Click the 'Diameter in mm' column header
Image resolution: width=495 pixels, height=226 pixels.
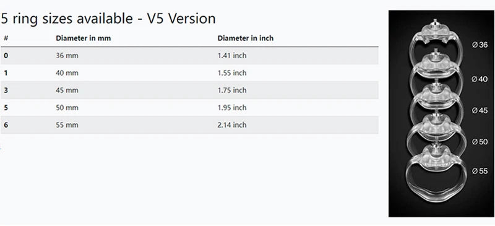click(84, 38)
